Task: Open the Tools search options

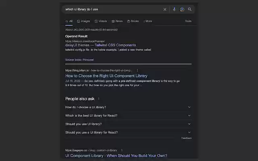Action: 188,21
